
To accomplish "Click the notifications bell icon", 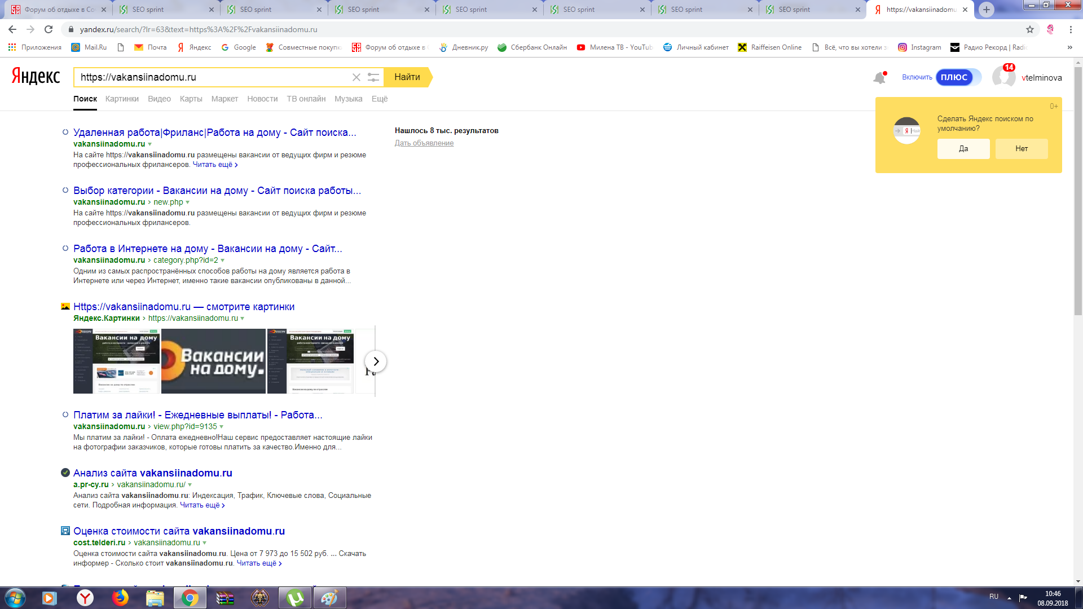I will click(x=879, y=78).
